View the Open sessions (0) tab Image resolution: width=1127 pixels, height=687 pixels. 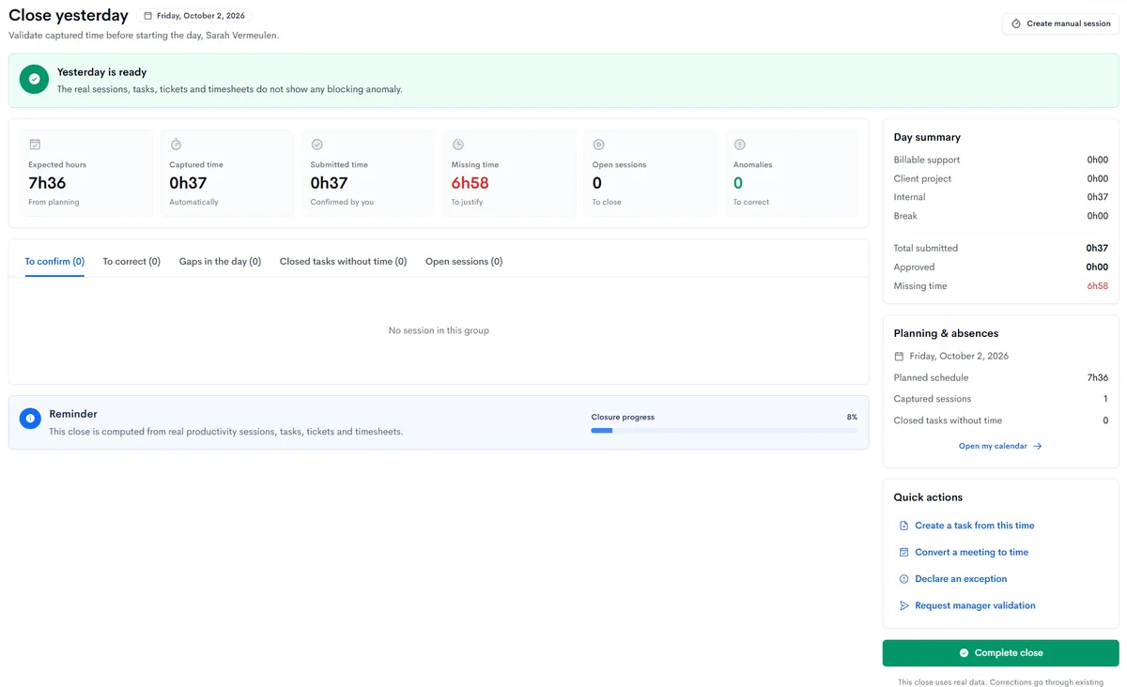(464, 262)
